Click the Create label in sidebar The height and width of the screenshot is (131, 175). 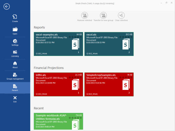pyautogui.click(x=15, y=21)
